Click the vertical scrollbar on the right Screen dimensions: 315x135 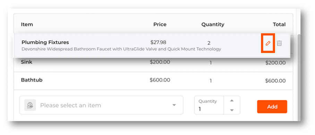pos(299,77)
